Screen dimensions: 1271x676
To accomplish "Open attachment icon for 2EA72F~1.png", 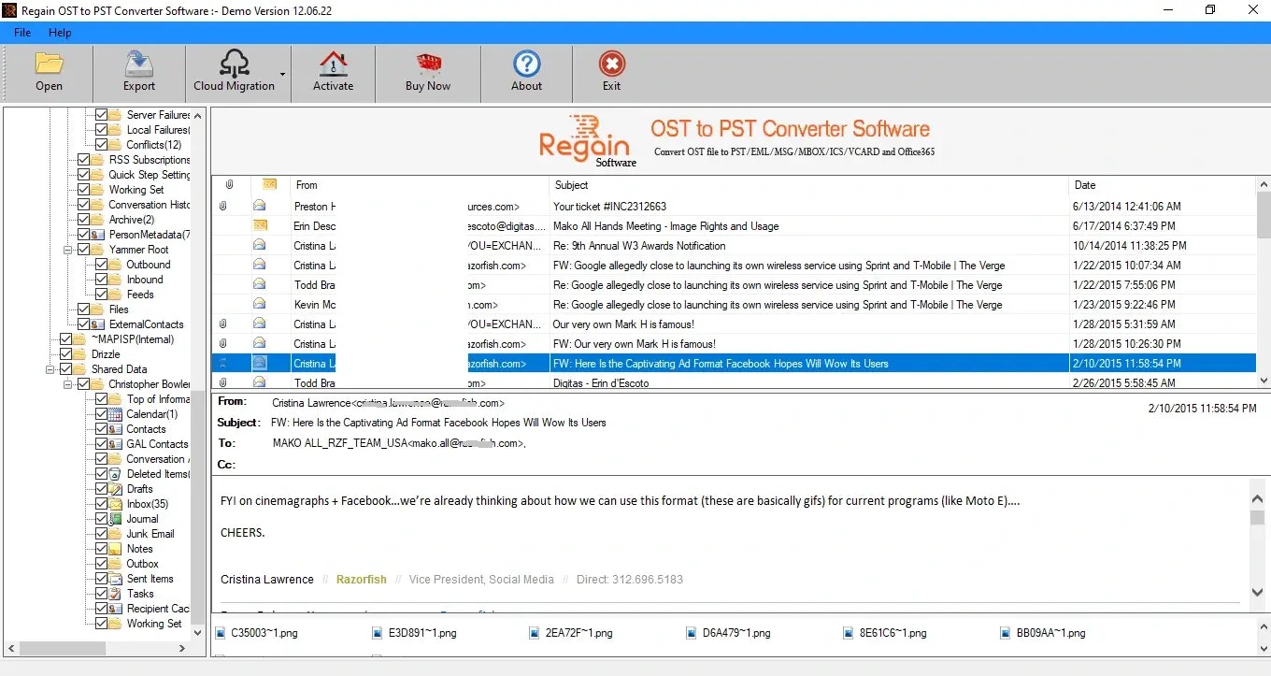I will pos(535,633).
